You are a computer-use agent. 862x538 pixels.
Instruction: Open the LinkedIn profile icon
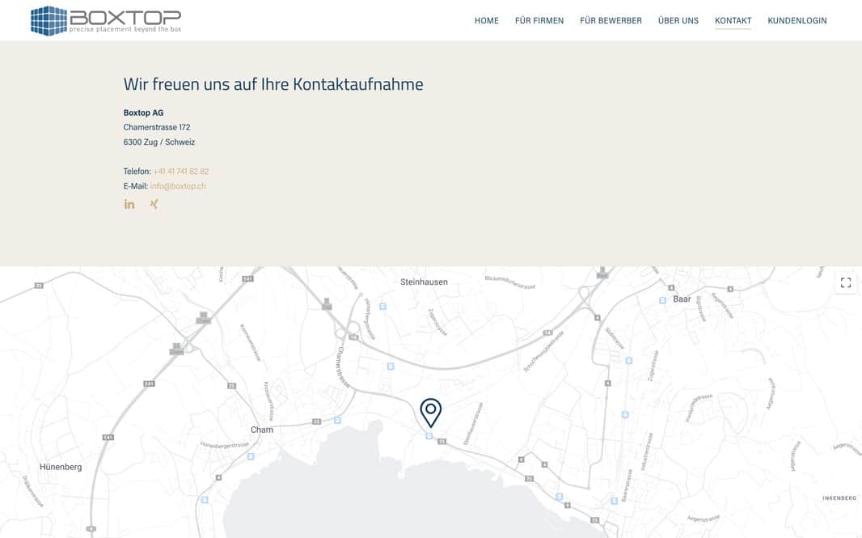pos(129,204)
